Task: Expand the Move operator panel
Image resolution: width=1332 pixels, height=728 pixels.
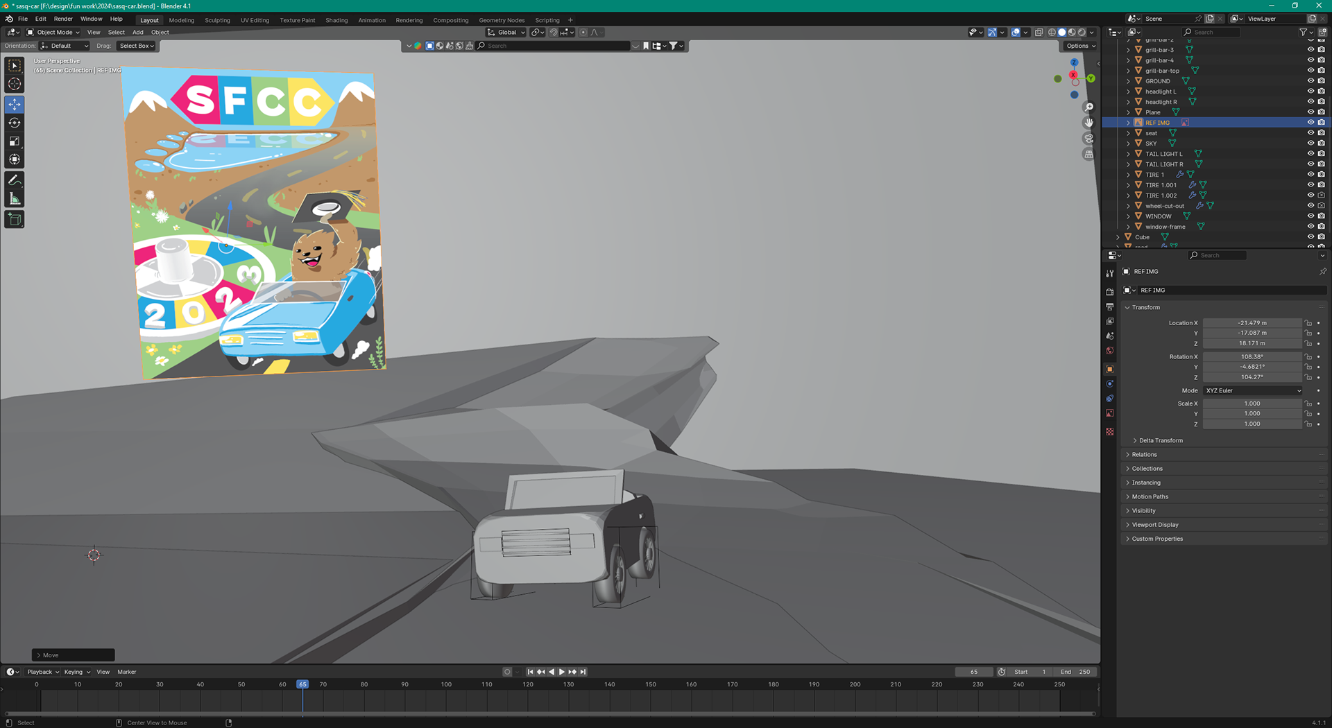Action: (x=73, y=655)
